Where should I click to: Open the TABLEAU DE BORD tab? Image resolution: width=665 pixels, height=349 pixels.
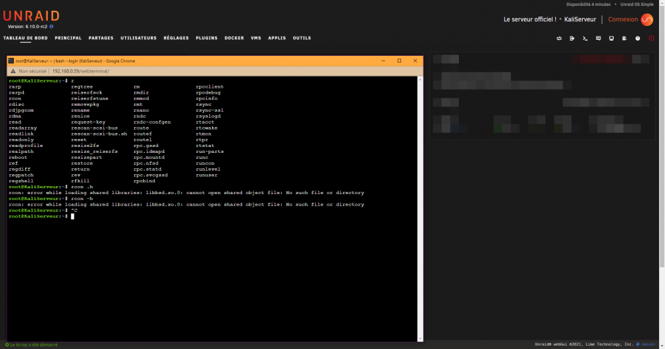point(25,38)
